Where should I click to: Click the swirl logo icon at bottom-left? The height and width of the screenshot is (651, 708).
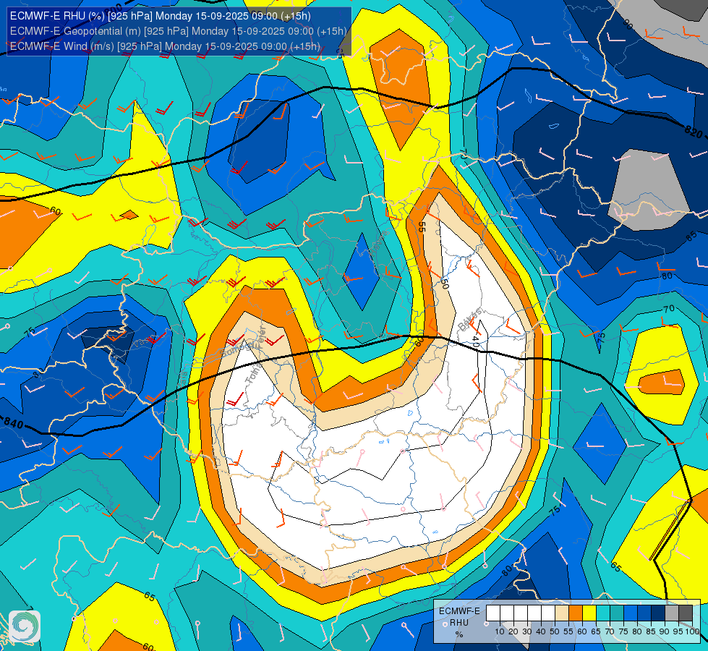tap(25, 626)
